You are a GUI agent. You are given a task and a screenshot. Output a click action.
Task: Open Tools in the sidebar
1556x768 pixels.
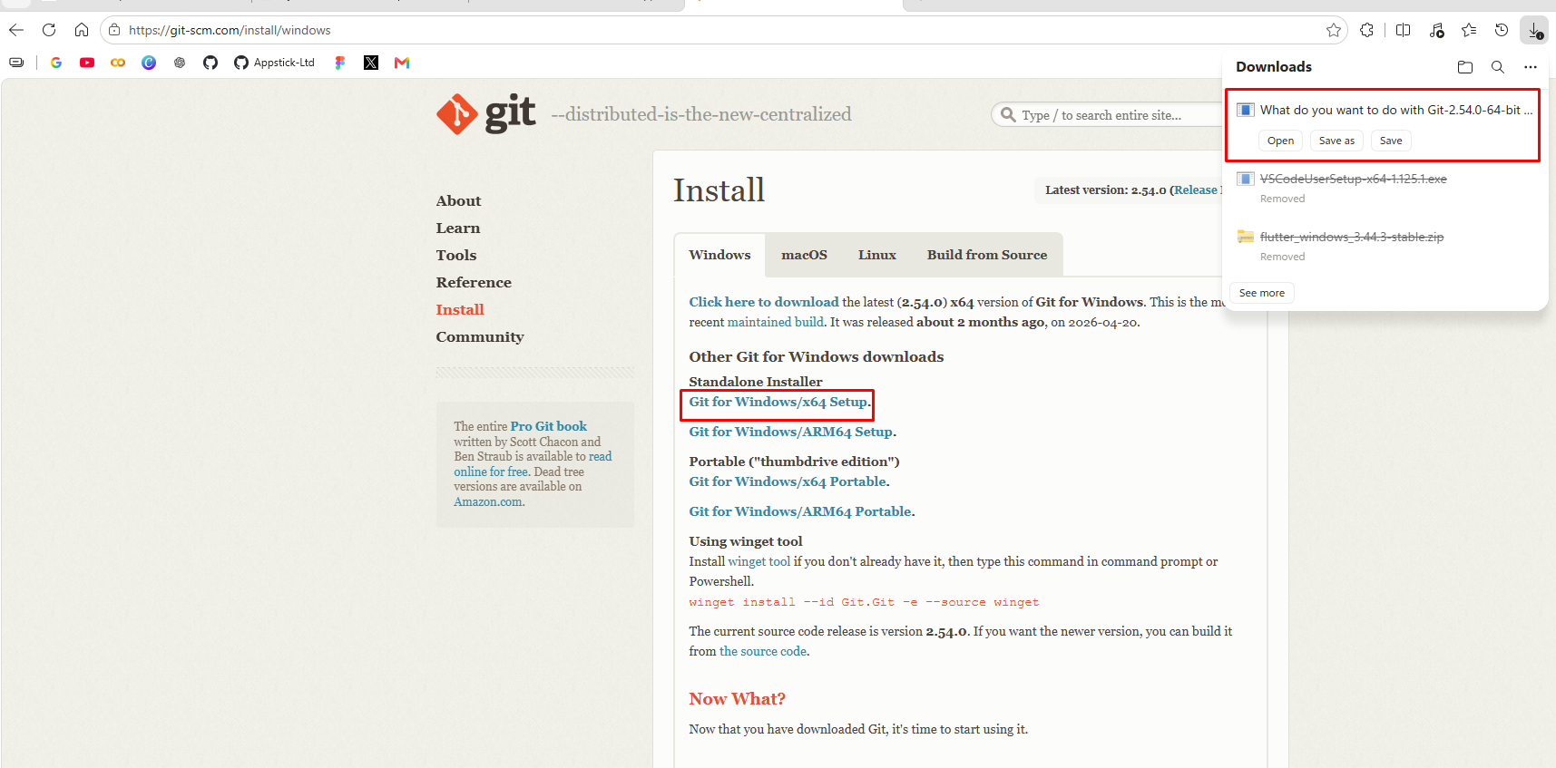tap(456, 256)
